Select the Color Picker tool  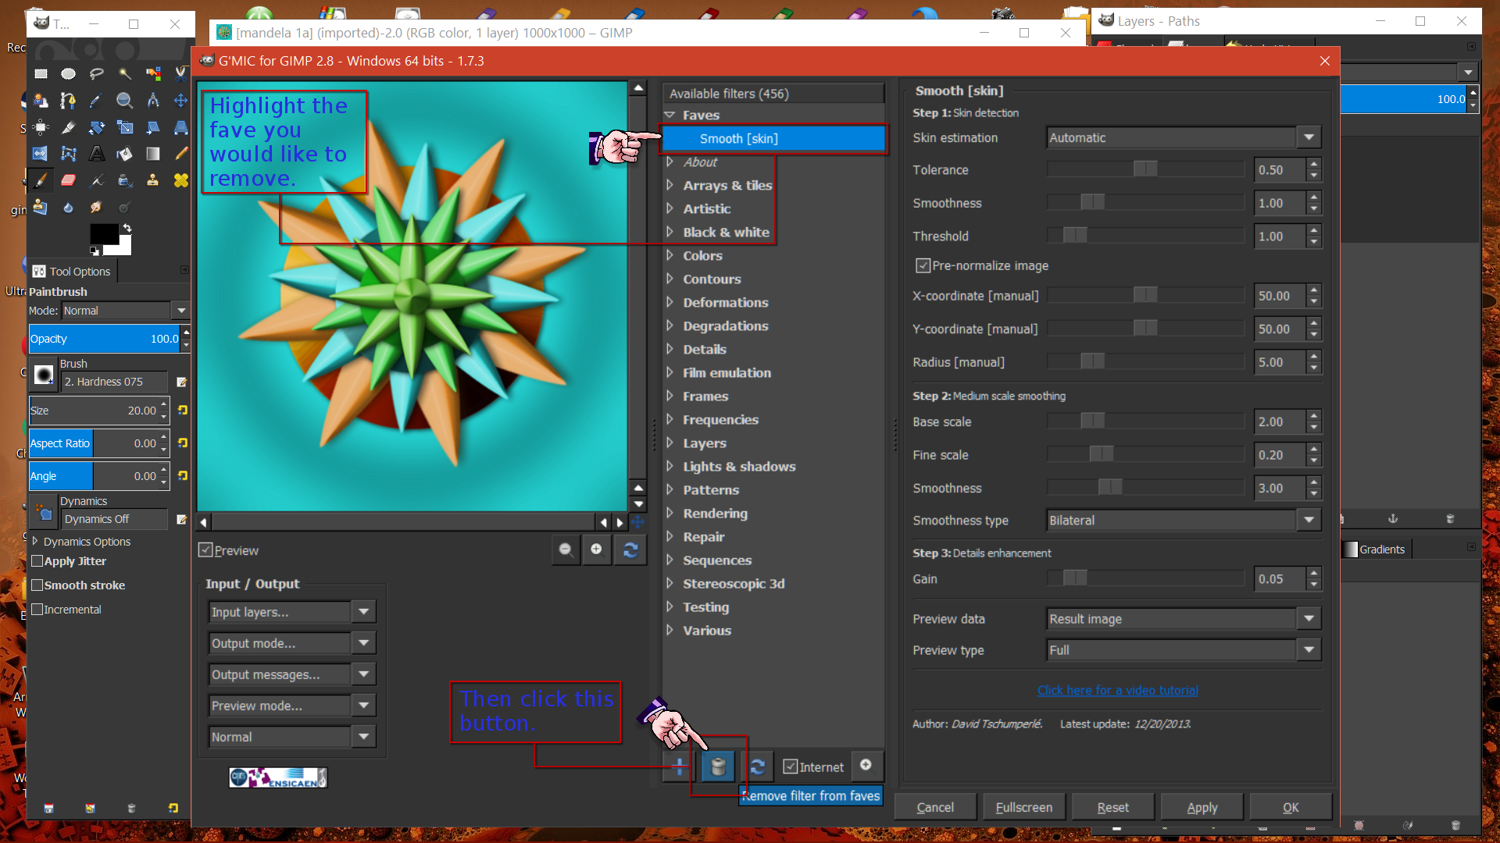(x=97, y=101)
